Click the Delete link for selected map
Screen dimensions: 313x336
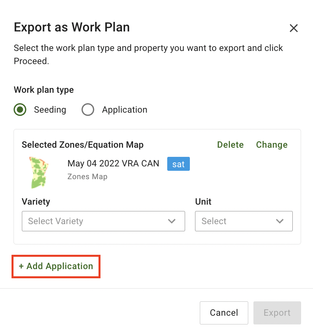[x=230, y=145]
